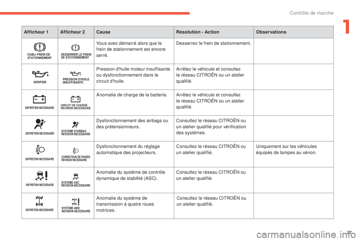
Task: Click the Arrêtez le véhicule action in battery row
Action: [210, 101]
